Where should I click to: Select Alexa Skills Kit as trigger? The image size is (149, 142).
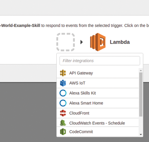point(98,93)
